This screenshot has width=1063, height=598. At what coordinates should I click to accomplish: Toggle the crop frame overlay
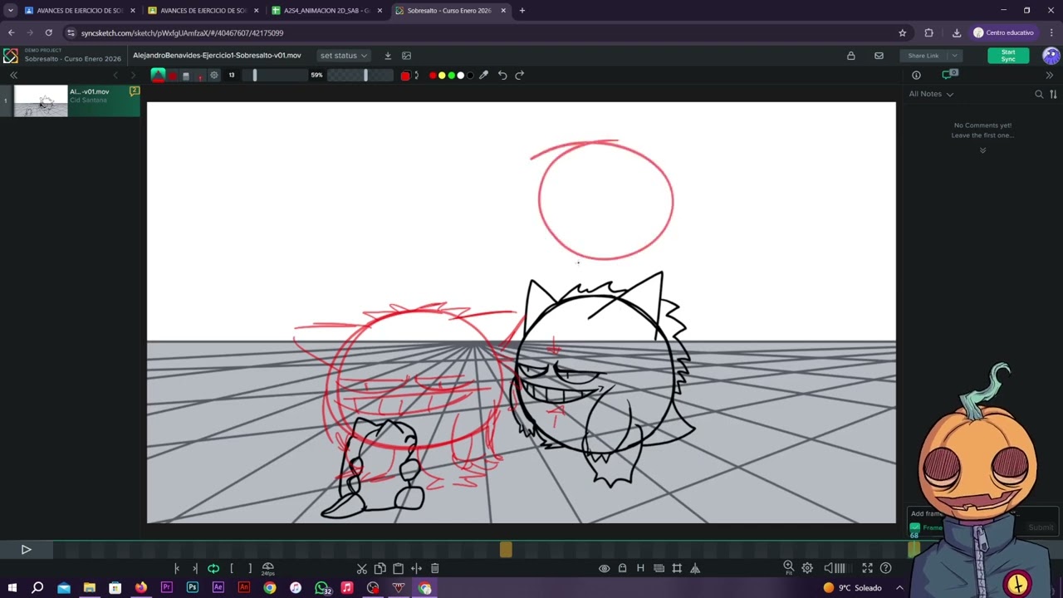point(677,568)
